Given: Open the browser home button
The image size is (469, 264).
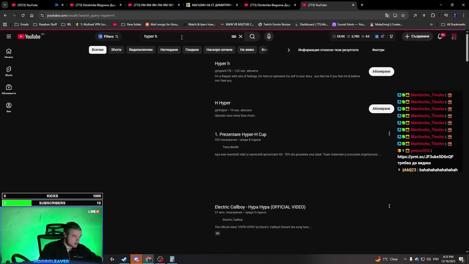Looking at the screenshot, I should tap(32, 15).
